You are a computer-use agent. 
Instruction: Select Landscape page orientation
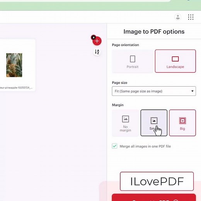175,61
